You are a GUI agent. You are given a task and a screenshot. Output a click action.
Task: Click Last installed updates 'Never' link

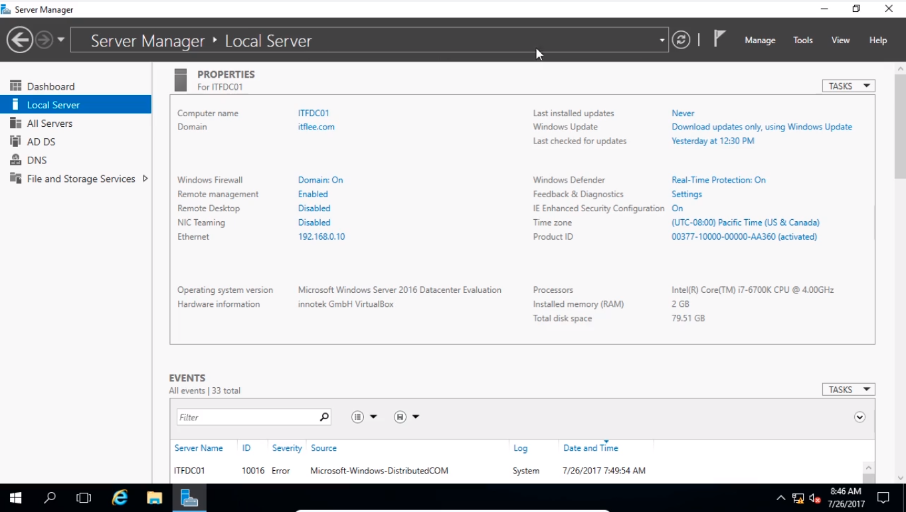(683, 114)
